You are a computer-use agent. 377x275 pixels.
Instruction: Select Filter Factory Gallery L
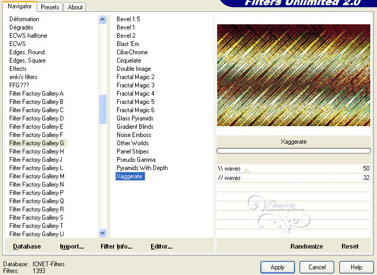click(x=36, y=168)
